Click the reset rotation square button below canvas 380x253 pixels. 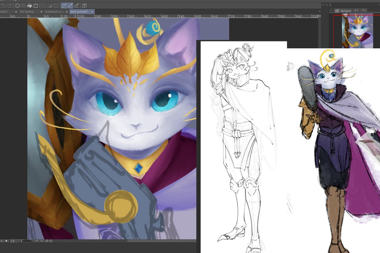(6, 241)
